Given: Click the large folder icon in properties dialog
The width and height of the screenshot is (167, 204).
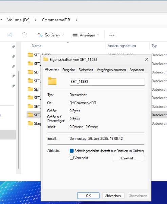Looking at the screenshot, I should click(52, 81).
